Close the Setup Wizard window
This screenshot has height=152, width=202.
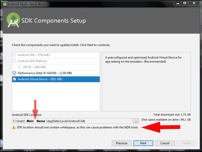click(194, 3)
